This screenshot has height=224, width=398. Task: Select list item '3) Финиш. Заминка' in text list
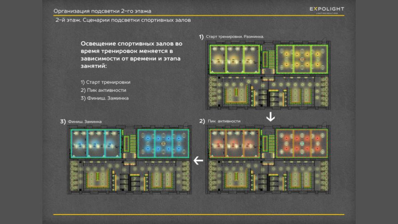[x=104, y=98]
